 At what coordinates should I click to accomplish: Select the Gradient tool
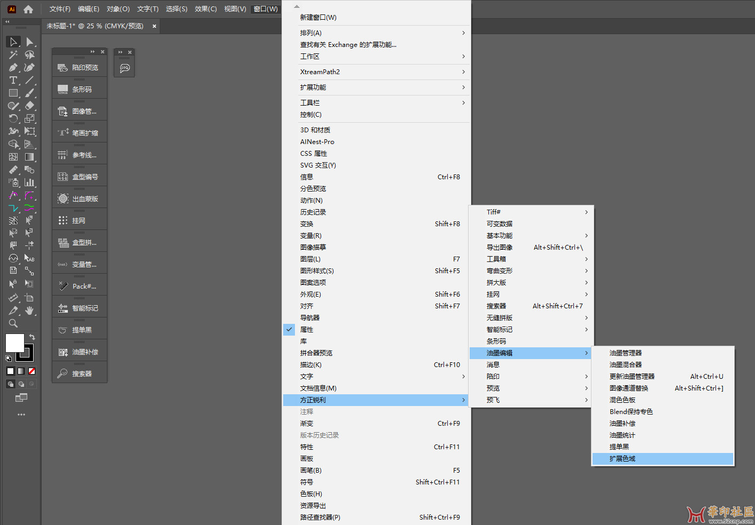29,157
